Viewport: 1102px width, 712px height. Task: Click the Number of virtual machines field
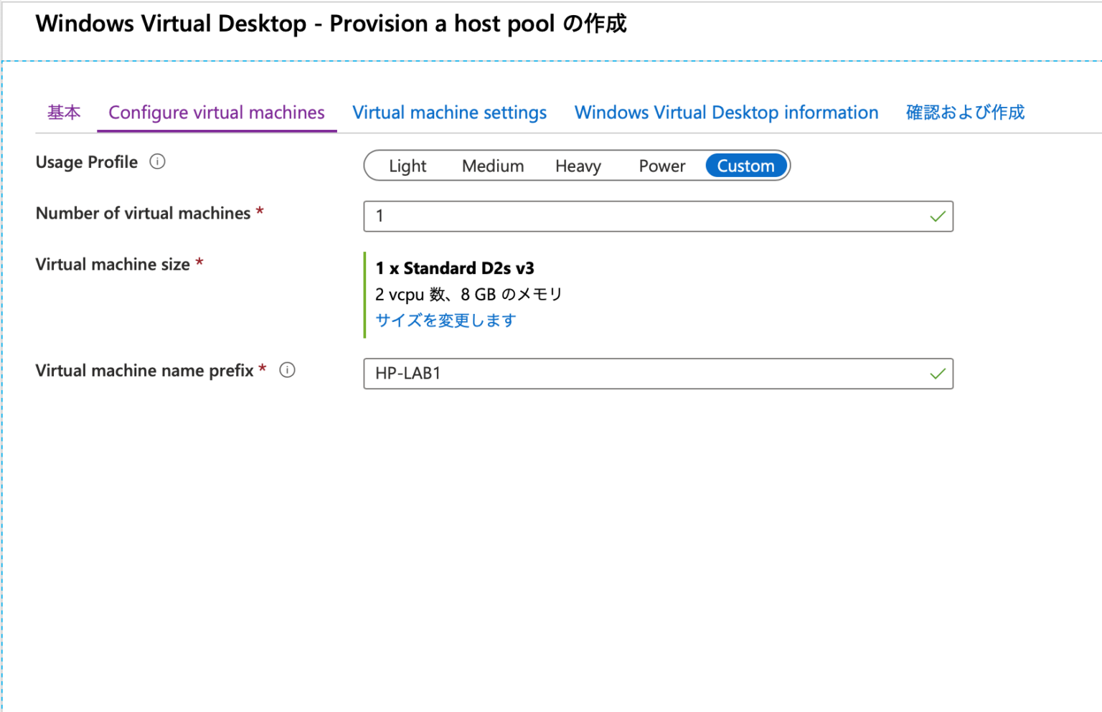(x=646, y=217)
